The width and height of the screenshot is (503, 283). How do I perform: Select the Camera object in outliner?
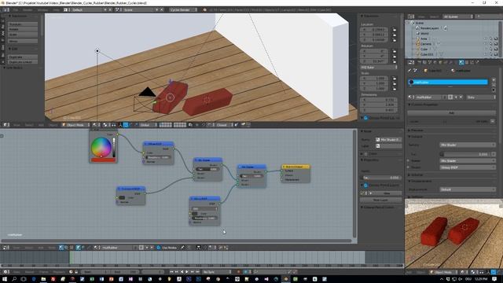(426, 44)
